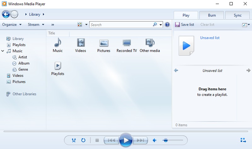Mute the volume speaker icon
This screenshot has height=149, width=252.
pos(154,140)
